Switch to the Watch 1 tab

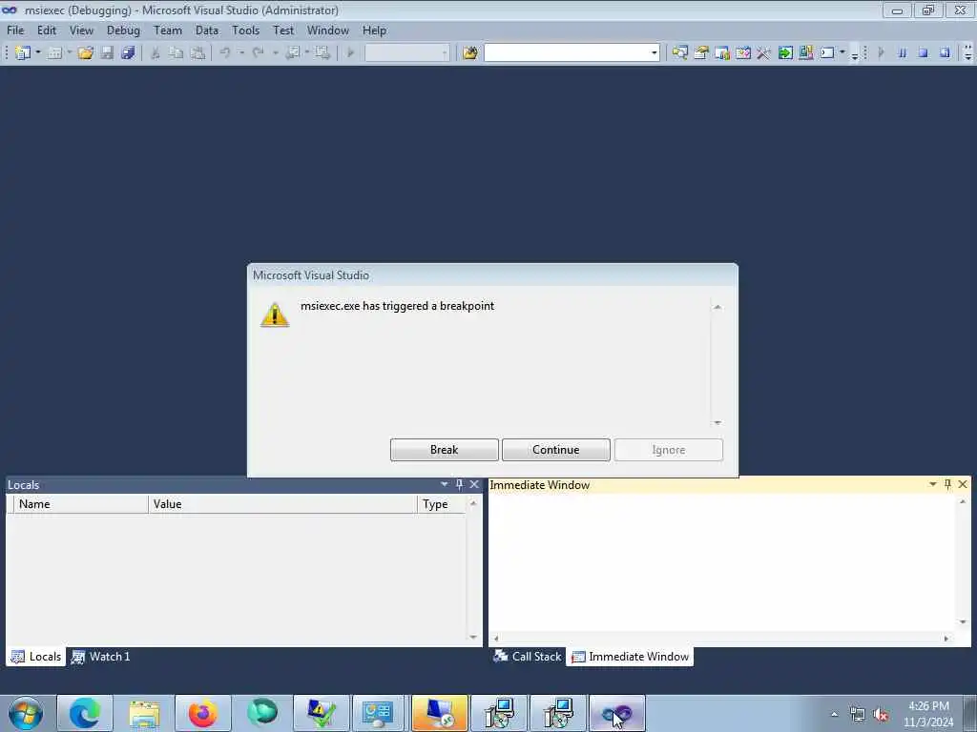[101, 657]
